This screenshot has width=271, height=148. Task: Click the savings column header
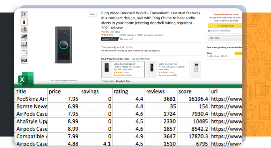click(x=96, y=91)
